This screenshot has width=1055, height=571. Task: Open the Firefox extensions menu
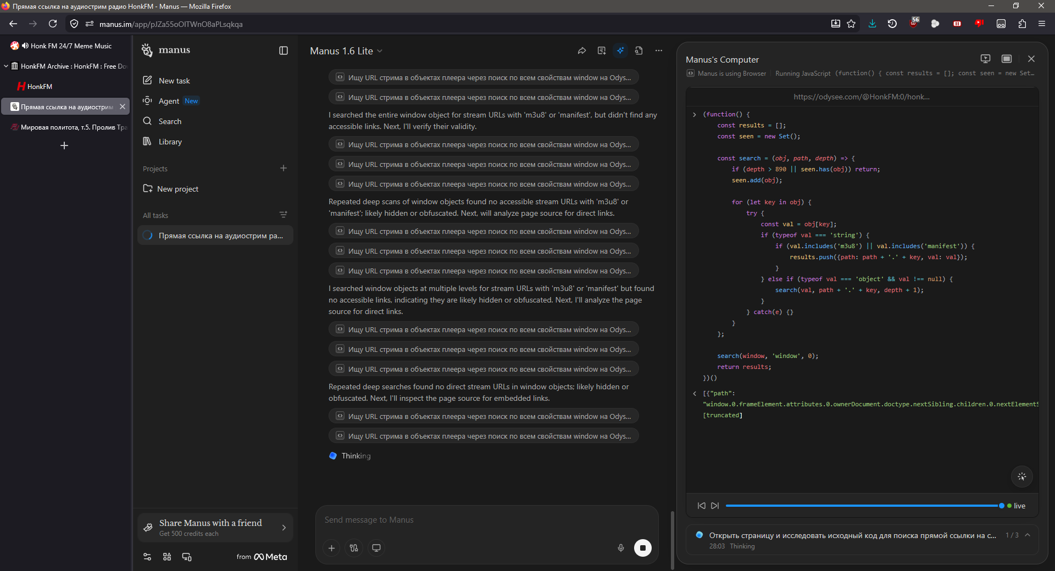pos(1022,24)
